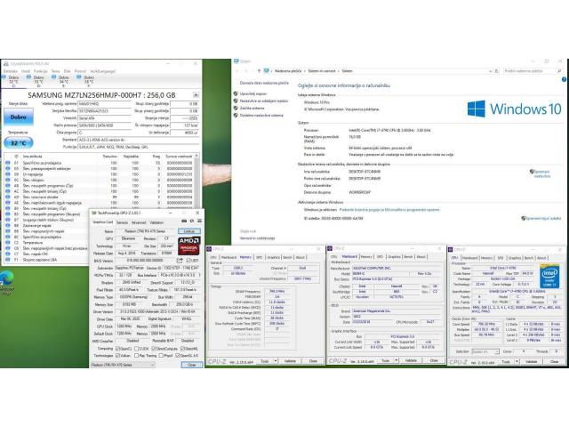Click status dot for attribute C2 Temperatura

click(x=8, y=243)
